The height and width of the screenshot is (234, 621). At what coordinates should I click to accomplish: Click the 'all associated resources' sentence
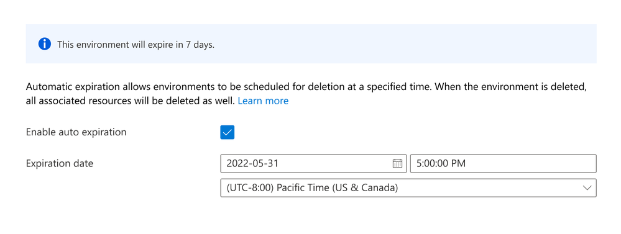[x=131, y=101]
